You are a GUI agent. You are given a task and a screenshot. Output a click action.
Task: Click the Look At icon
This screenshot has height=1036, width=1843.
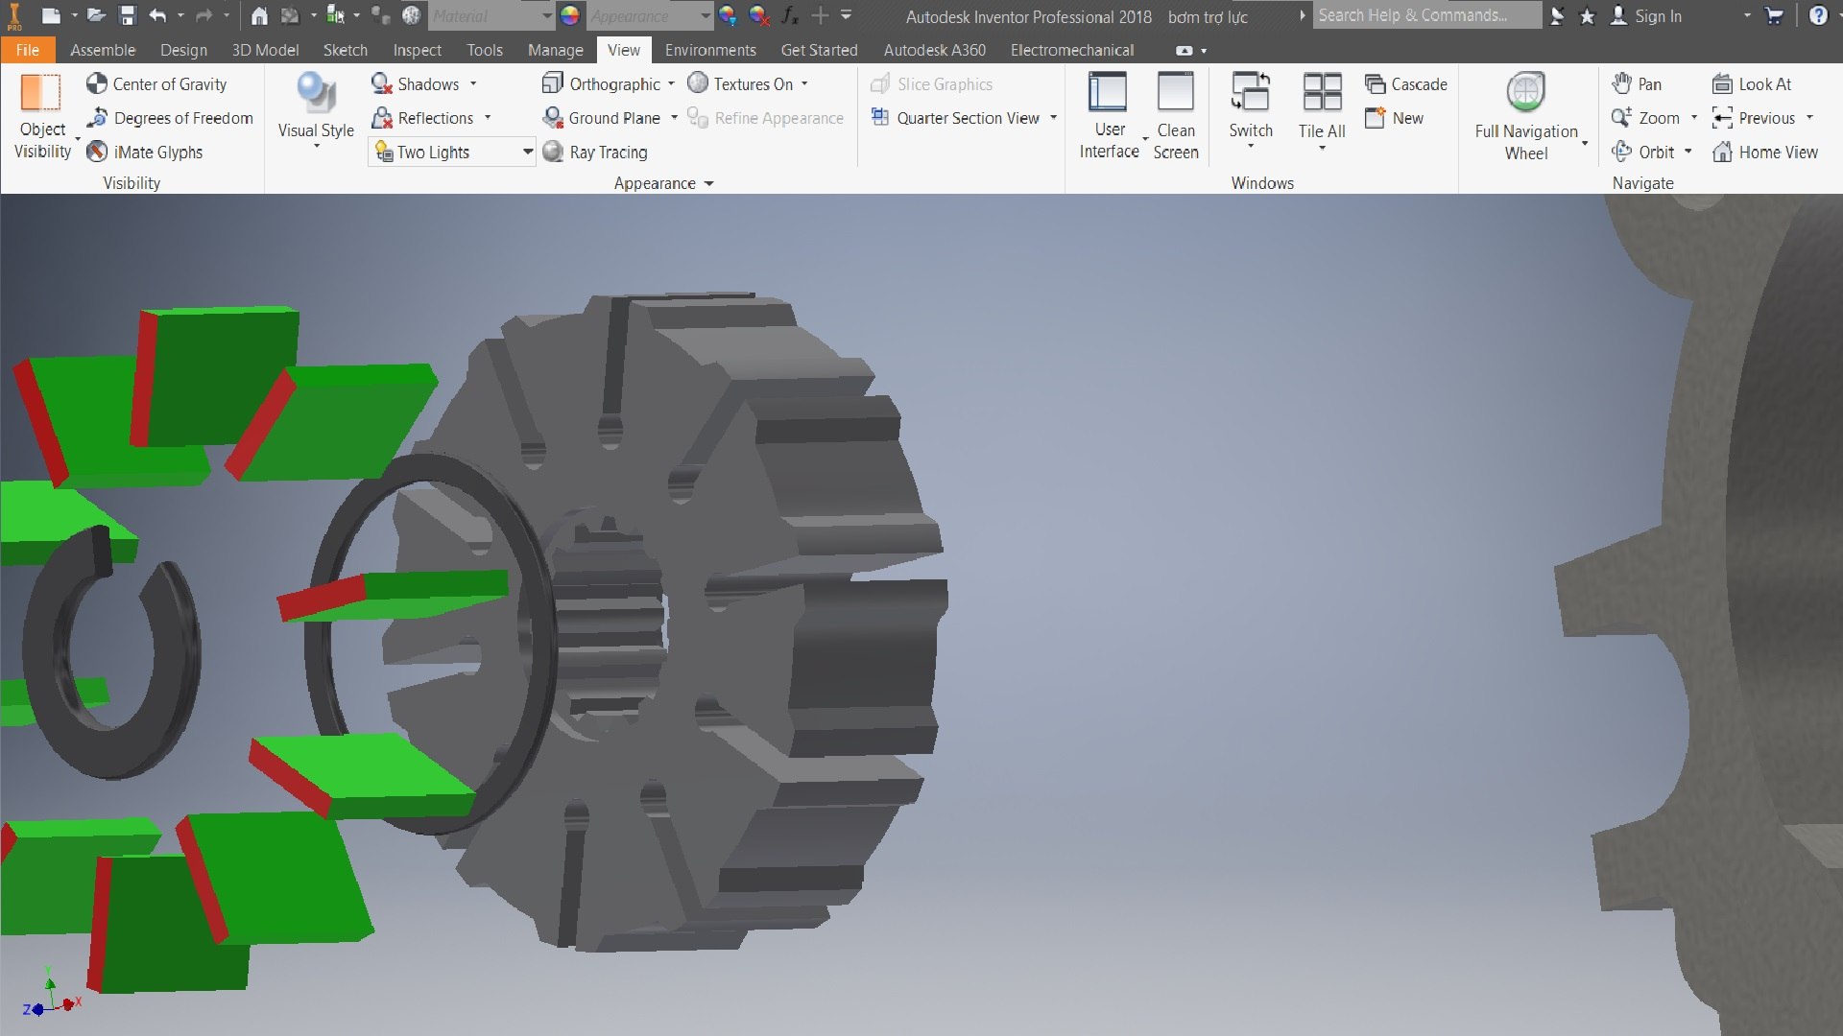[1722, 84]
